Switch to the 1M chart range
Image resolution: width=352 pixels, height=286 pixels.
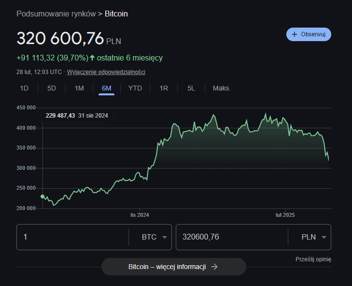pyautogui.click(x=79, y=88)
